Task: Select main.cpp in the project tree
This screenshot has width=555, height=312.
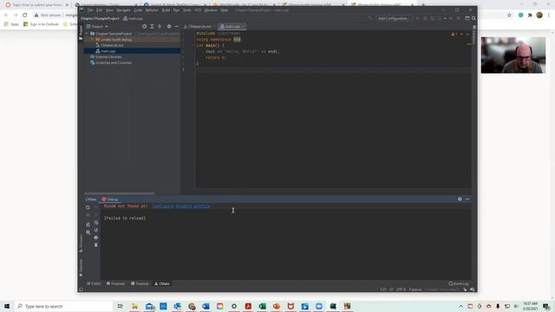Action: point(108,51)
